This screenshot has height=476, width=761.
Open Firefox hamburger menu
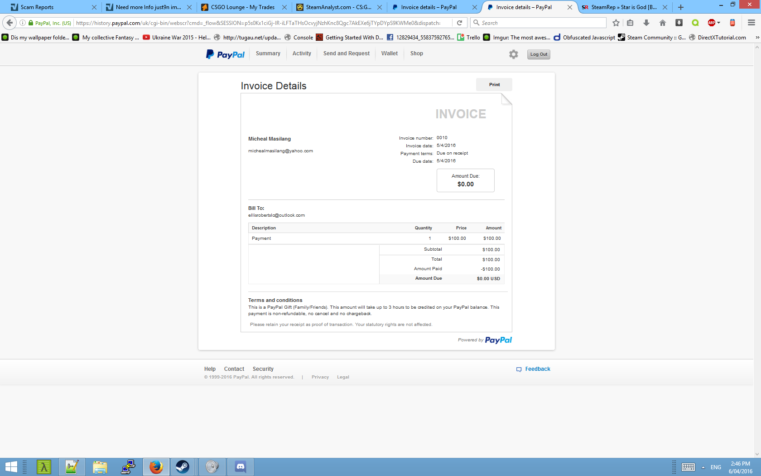click(x=751, y=23)
